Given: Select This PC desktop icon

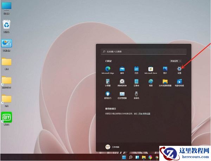Looking at the screenshot, I should pos(6,8).
